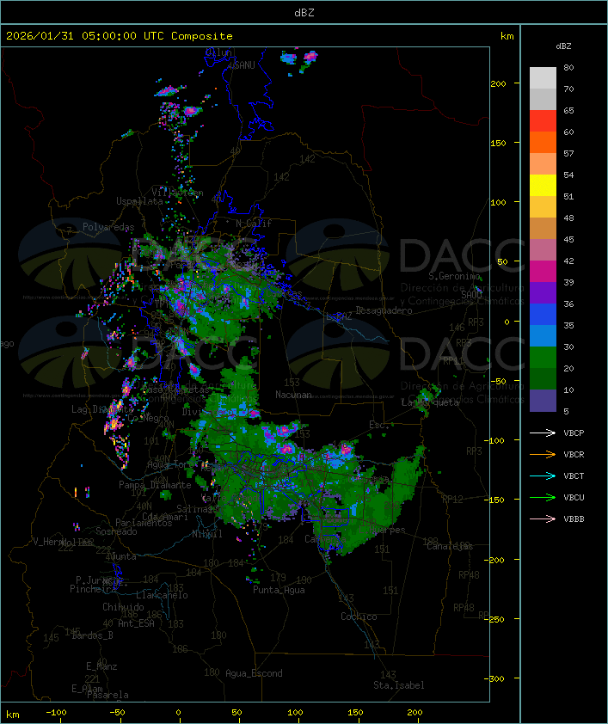
Task: Click the white VBCP arrow icon
Action: (x=543, y=433)
